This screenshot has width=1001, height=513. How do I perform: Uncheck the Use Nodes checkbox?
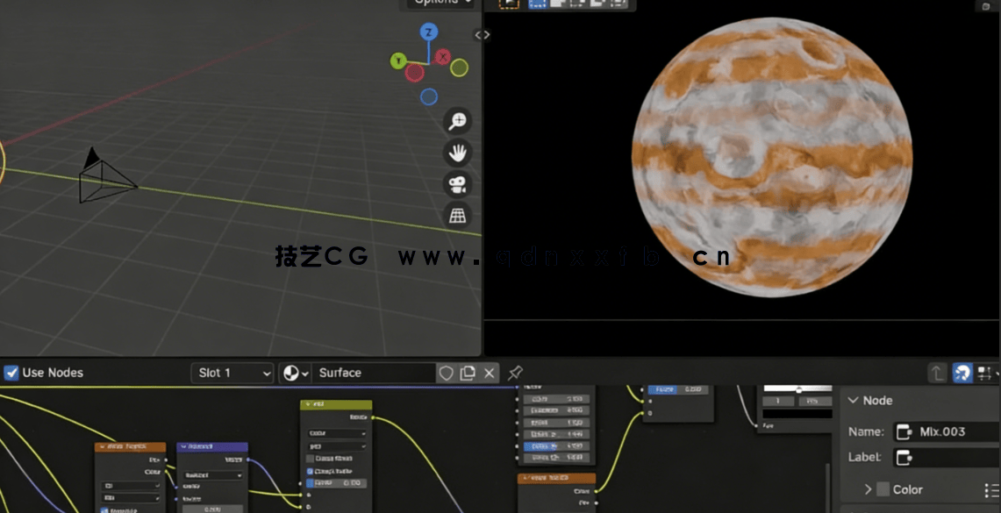[x=11, y=373]
